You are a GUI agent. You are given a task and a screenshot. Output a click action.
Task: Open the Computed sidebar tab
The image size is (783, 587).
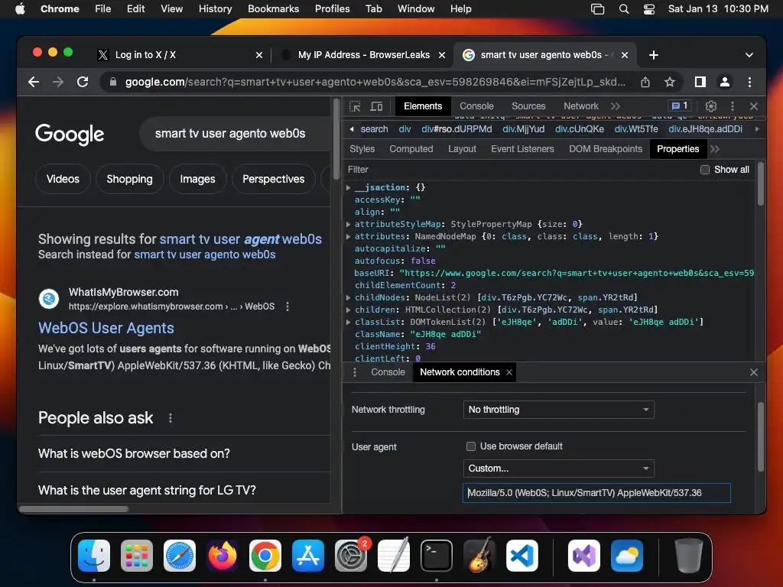pos(411,149)
